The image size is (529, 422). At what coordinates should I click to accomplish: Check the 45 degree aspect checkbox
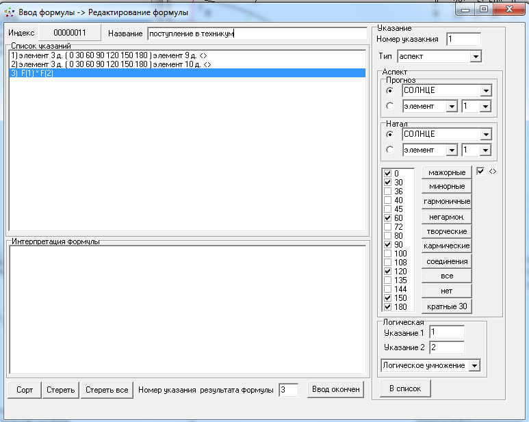(388, 209)
